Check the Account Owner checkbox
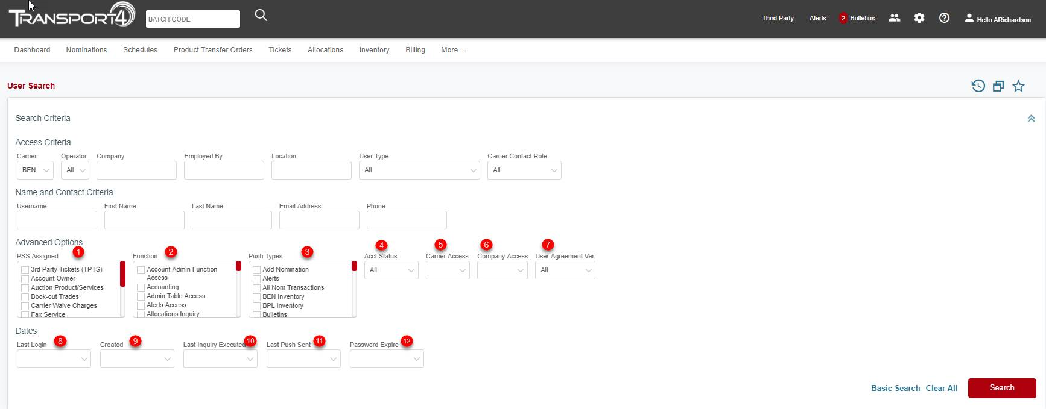 pyautogui.click(x=25, y=279)
